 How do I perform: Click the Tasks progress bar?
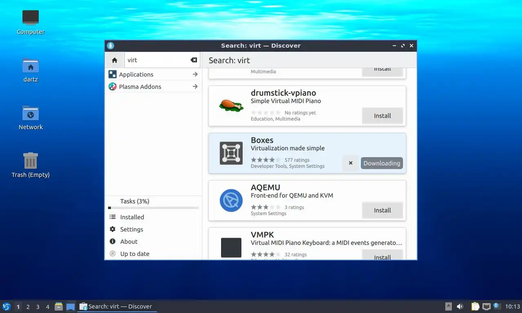click(x=153, y=208)
